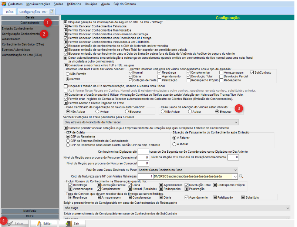Screen dimensions: 297x227
Task: Select Avisar for Laudo de Aferição
Action: [190, 112]
